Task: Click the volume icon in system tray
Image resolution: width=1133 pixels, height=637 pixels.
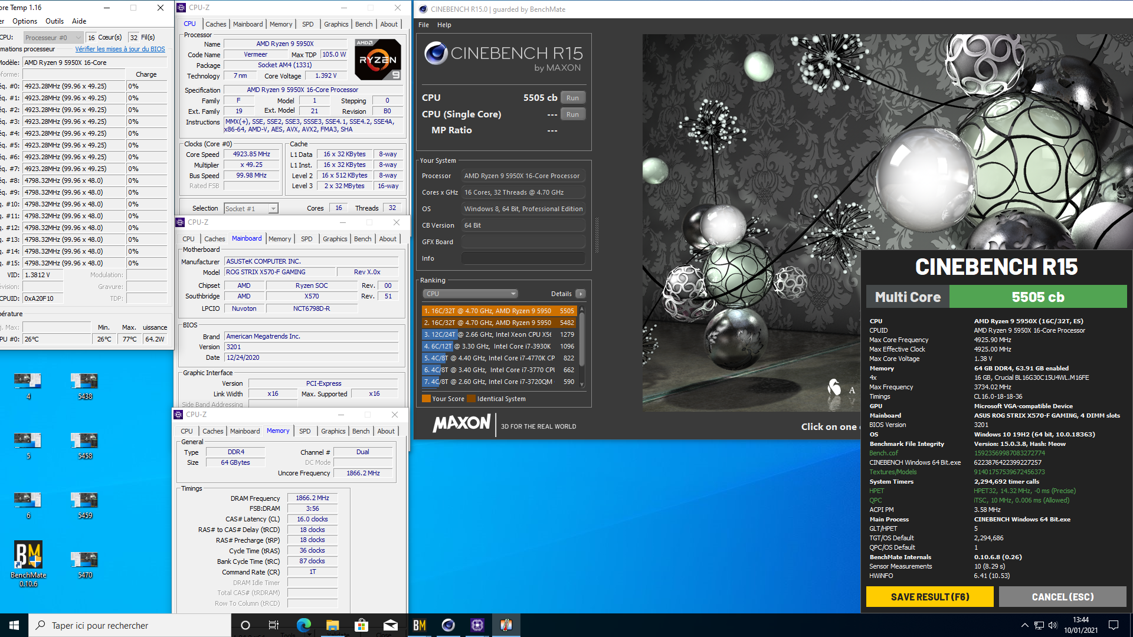Action: [1053, 625]
